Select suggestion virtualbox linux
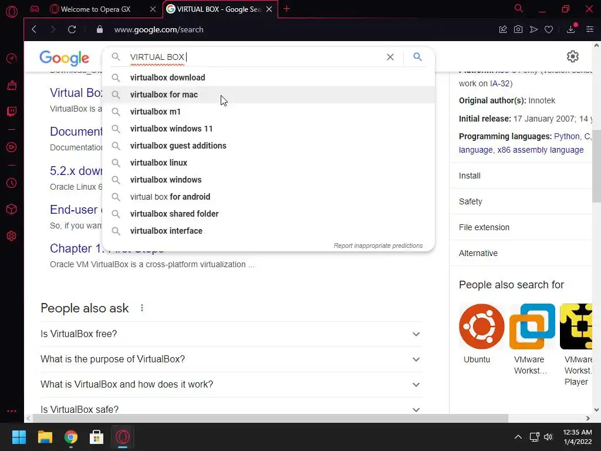Viewport: 601px width, 451px height. click(x=268, y=163)
